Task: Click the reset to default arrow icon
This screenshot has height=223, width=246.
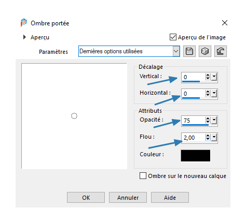Action: point(221,51)
